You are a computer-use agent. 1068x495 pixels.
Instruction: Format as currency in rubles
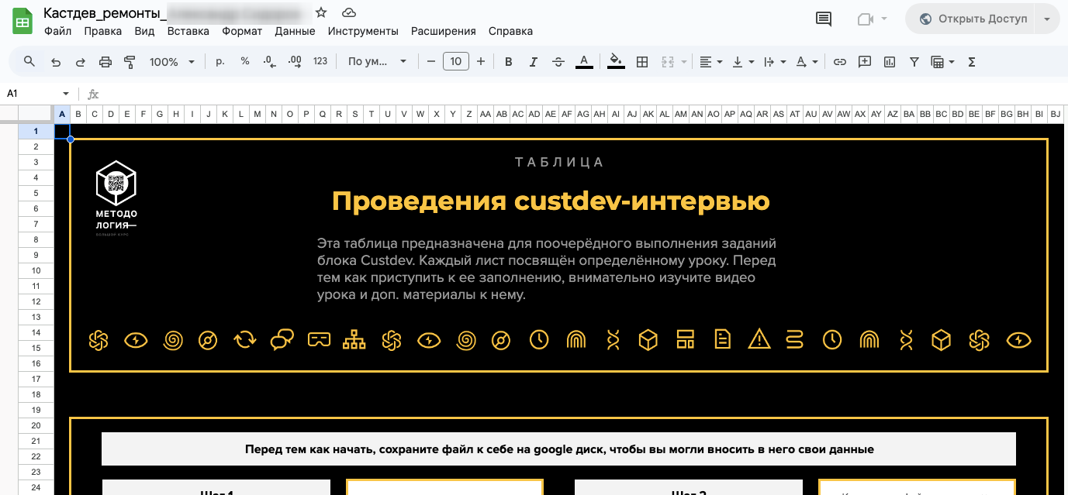[220, 61]
